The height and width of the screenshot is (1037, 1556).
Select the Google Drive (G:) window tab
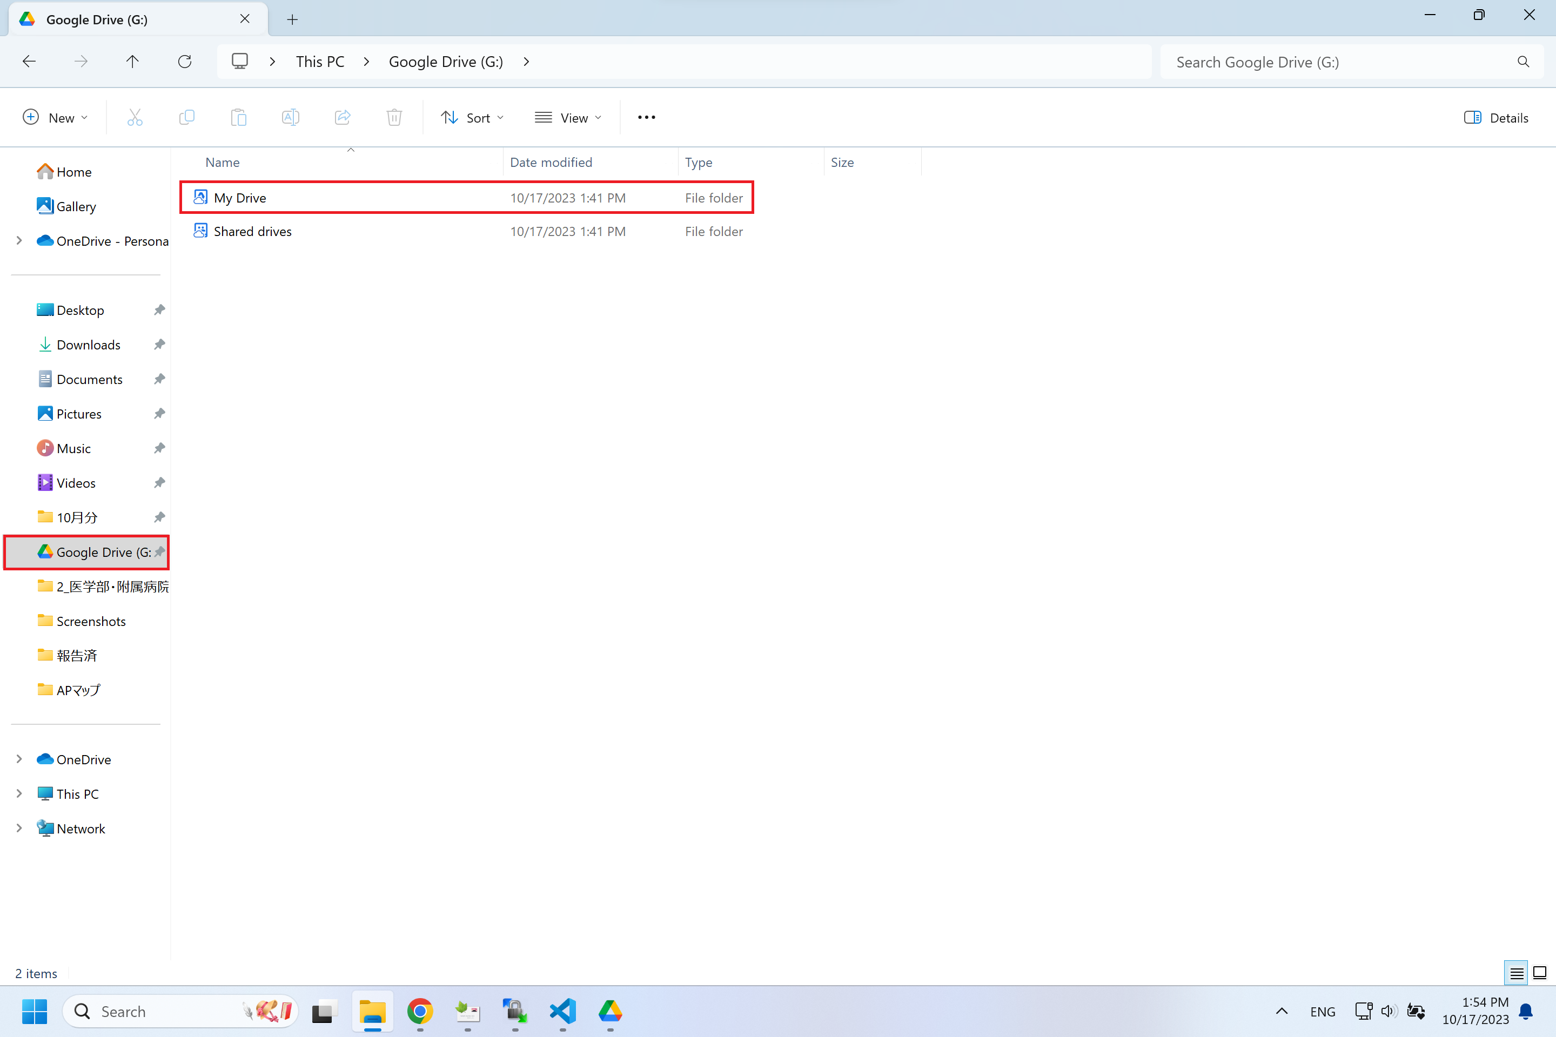[138, 19]
